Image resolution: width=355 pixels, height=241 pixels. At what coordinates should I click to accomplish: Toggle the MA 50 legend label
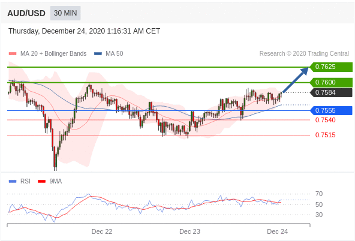(115, 53)
